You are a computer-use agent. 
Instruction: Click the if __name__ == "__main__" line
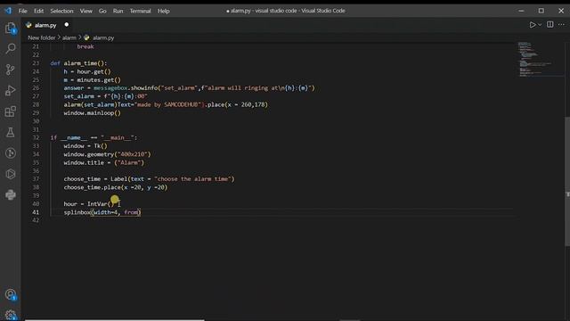(94, 137)
